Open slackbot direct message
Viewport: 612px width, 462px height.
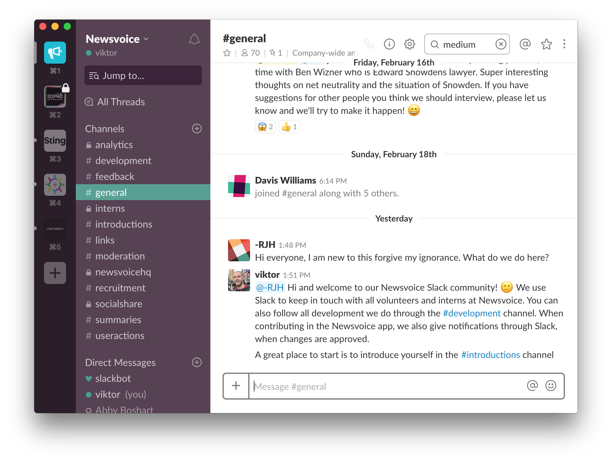[x=143, y=378]
